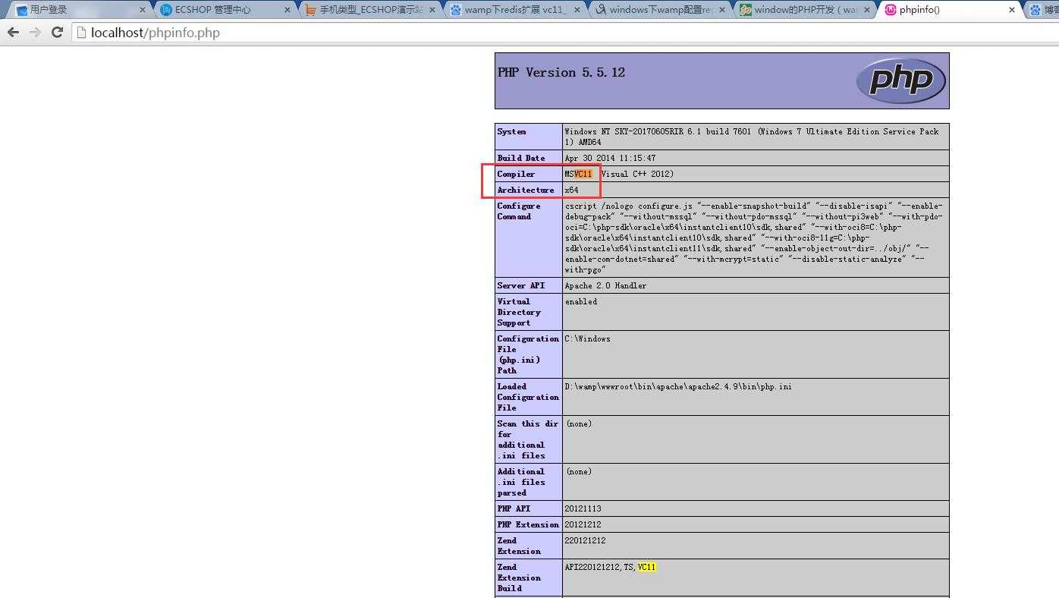Click the 20121113 PHP API value
The width and height of the screenshot is (1059, 598).
tap(583, 509)
